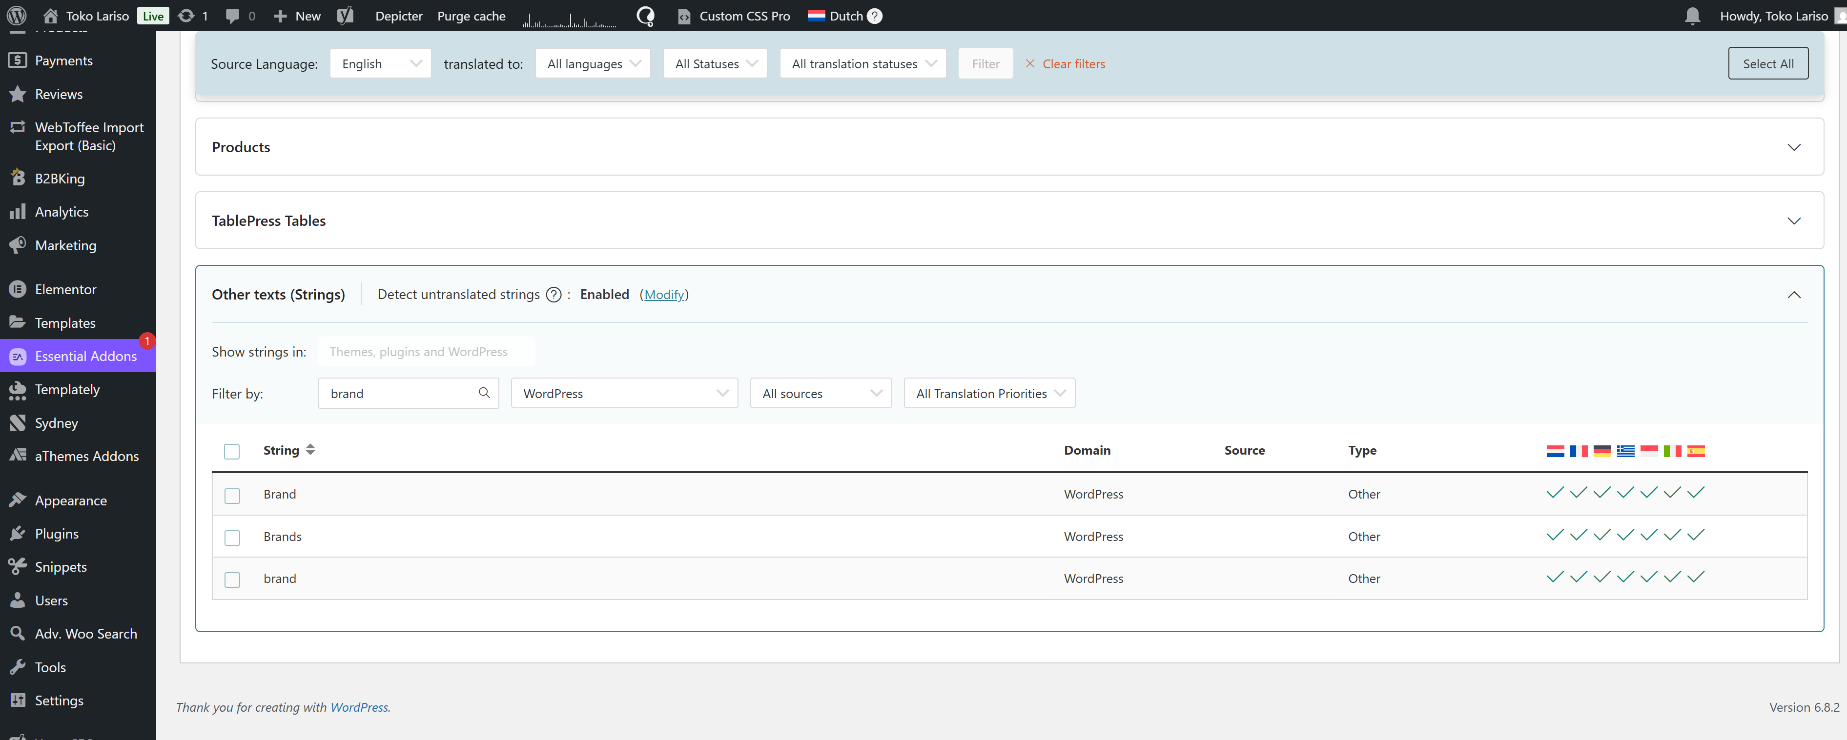
Task: Open the All translation statuses dropdown
Action: tap(862, 64)
